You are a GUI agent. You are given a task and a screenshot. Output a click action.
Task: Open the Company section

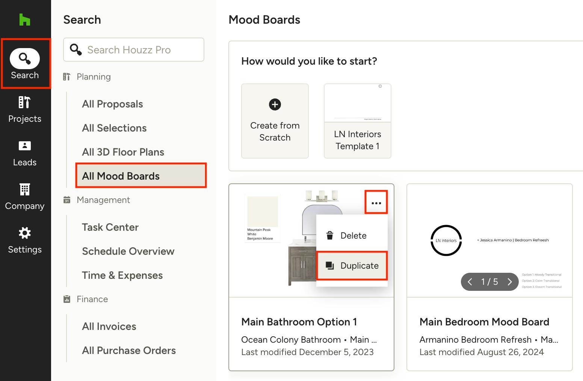[x=25, y=196]
